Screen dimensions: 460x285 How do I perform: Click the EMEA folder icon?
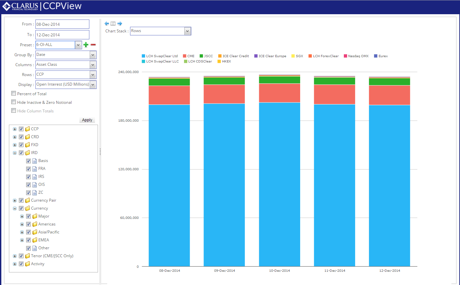coord(35,240)
